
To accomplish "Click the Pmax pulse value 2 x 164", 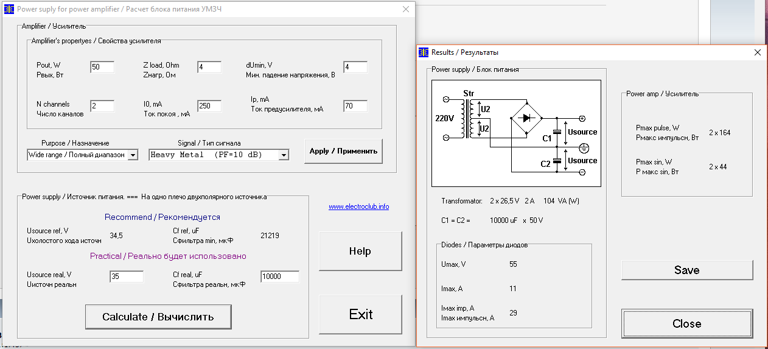I will [x=720, y=133].
